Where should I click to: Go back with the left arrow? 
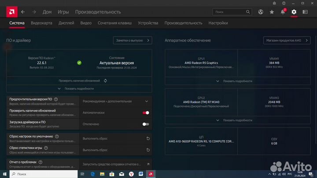click(23, 12)
